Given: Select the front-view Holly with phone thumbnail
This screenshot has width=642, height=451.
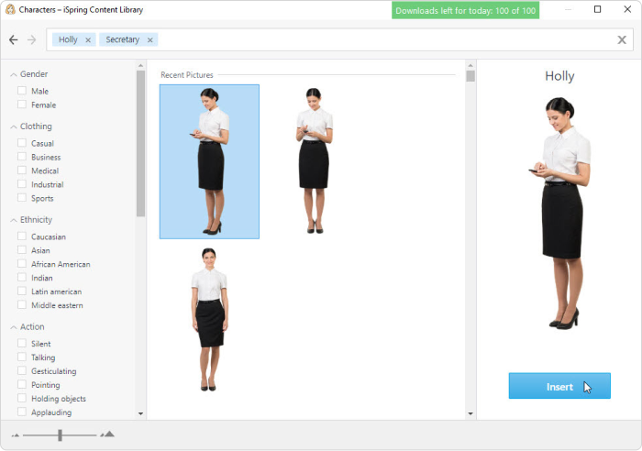Looking at the screenshot, I should [x=314, y=160].
